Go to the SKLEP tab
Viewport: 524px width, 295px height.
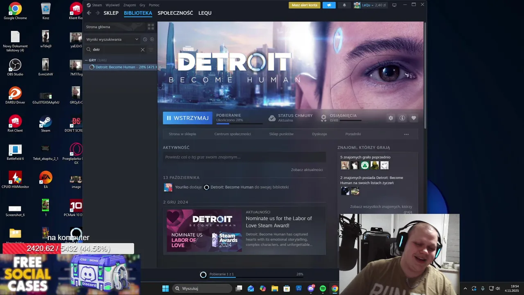pyautogui.click(x=111, y=13)
